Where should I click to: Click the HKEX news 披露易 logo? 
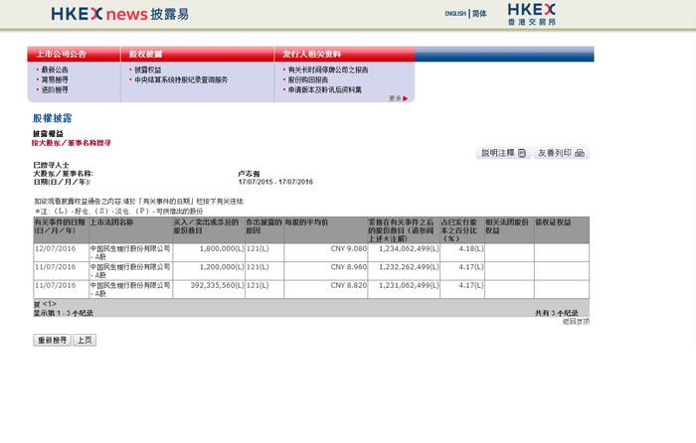(120, 14)
